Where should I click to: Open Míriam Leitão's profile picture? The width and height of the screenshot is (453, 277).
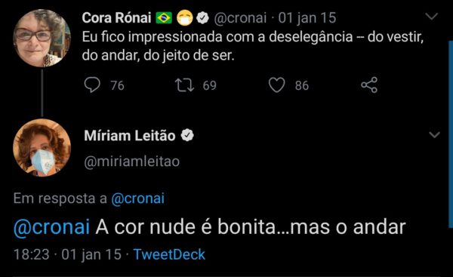tap(42, 147)
